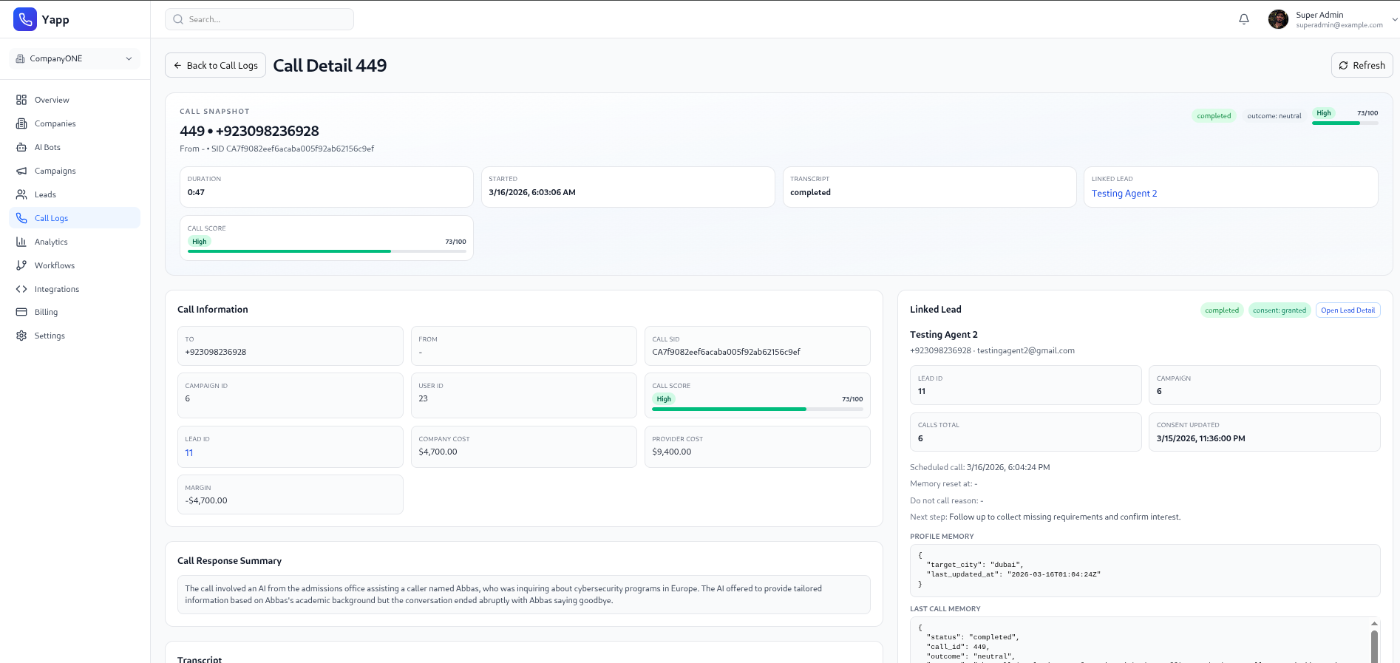Open the Integrations menu item
This screenshot has height=663, width=1400.
75,289
